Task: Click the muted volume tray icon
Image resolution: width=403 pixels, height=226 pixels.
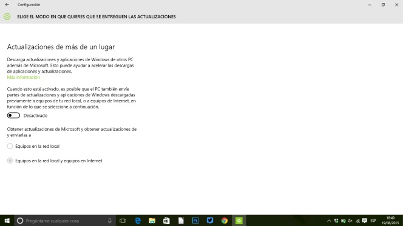Action: pos(350,221)
